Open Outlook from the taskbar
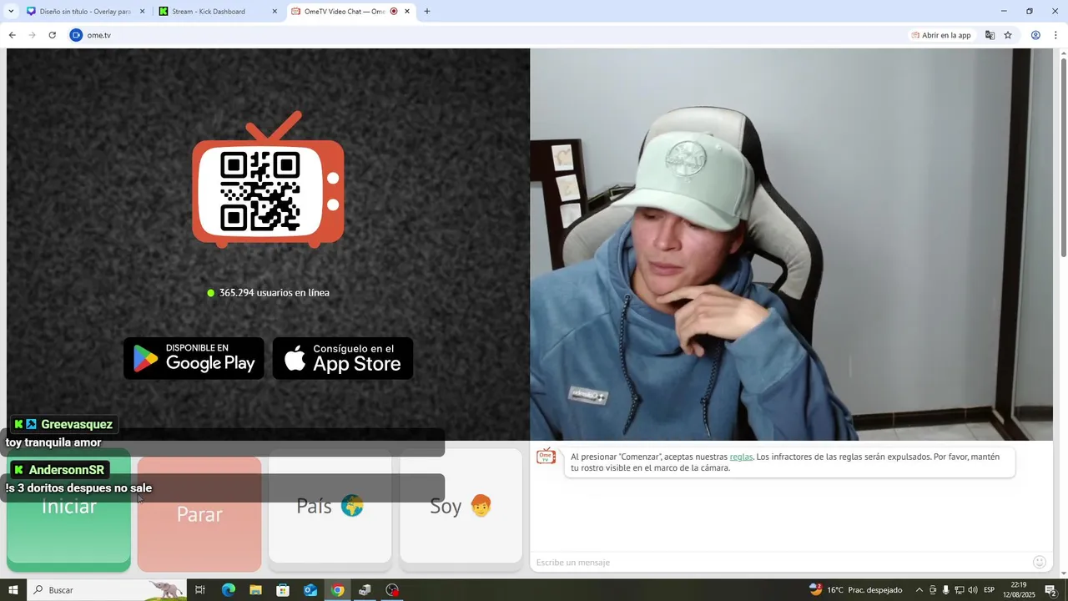Image resolution: width=1068 pixels, height=601 pixels. (x=310, y=590)
